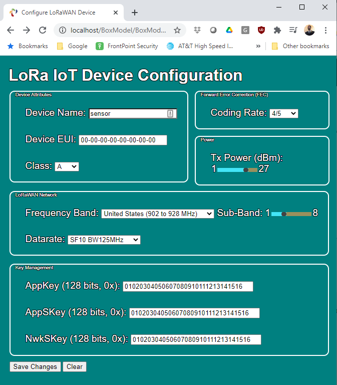Maximize the Chrome window
337x385 pixels.
(x=302, y=7)
